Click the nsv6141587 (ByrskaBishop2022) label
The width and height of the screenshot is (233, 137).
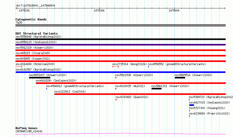click(x=38, y=70)
